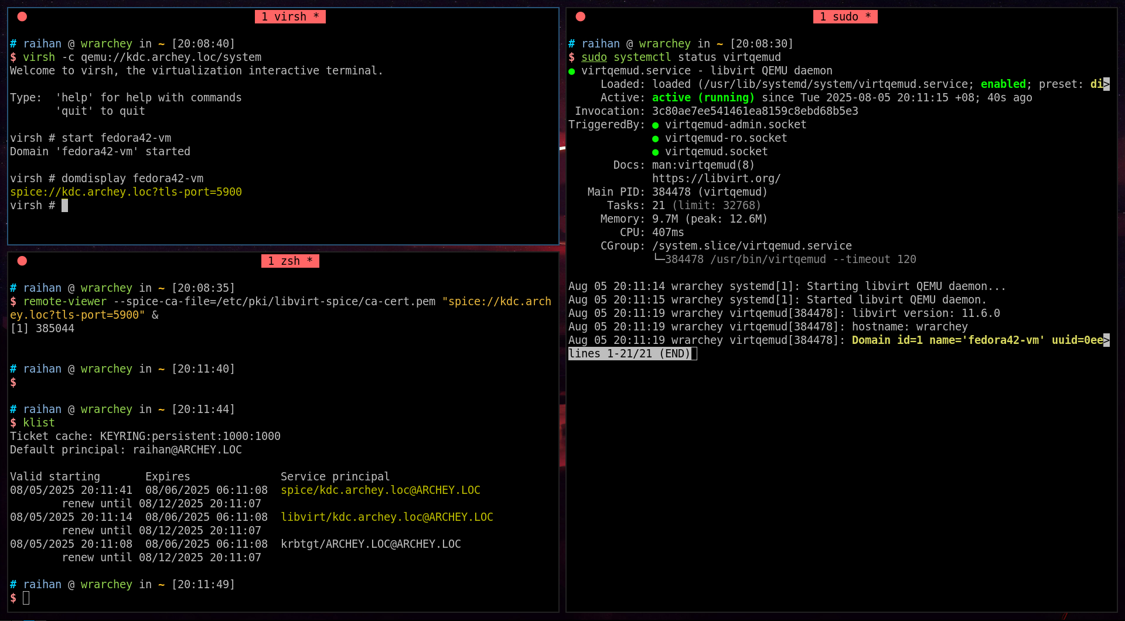Viewport: 1125px width, 621px height.
Task: Click 'CPU: 407ms' value
Action: (x=668, y=233)
